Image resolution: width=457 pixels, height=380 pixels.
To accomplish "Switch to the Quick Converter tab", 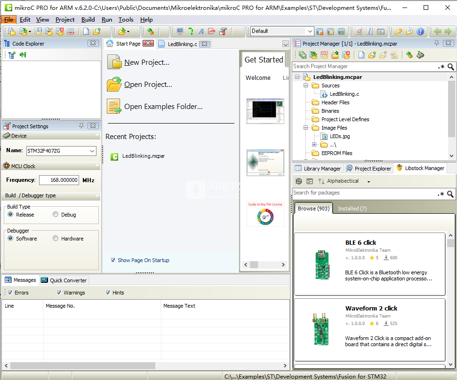I will pos(64,280).
